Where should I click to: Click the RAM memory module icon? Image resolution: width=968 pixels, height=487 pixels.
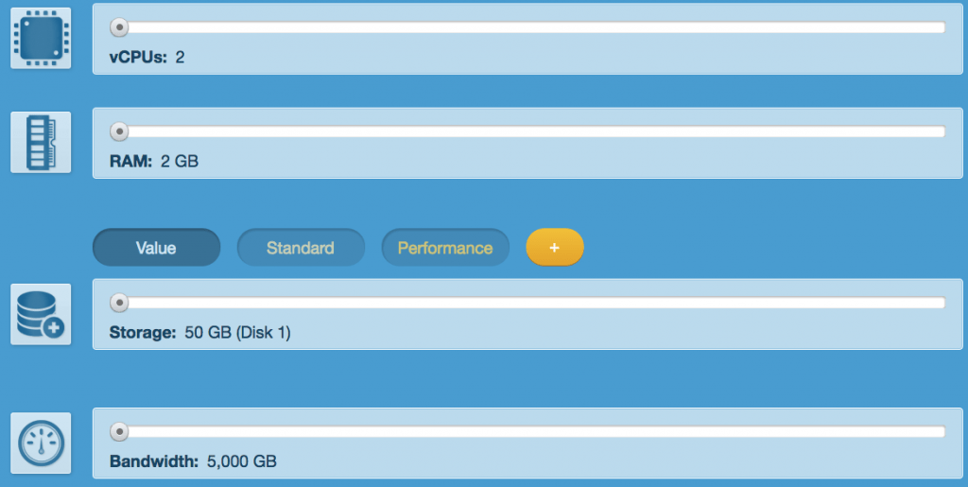click(41, 143)
